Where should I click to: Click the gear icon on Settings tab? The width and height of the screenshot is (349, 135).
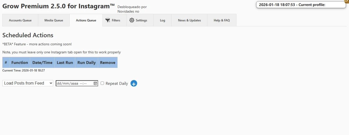pyautogui.click(x=132, y=20)
